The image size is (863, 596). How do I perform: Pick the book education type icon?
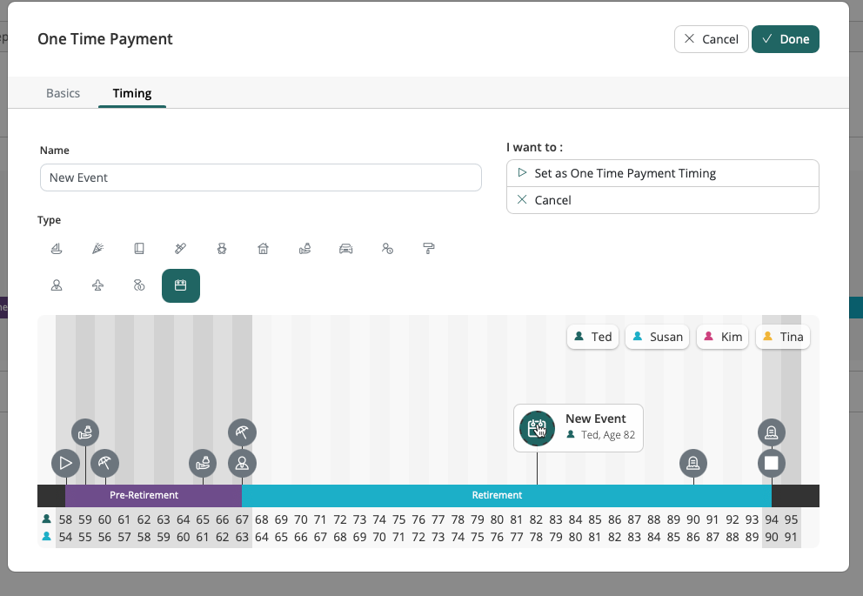pos(139,249)
